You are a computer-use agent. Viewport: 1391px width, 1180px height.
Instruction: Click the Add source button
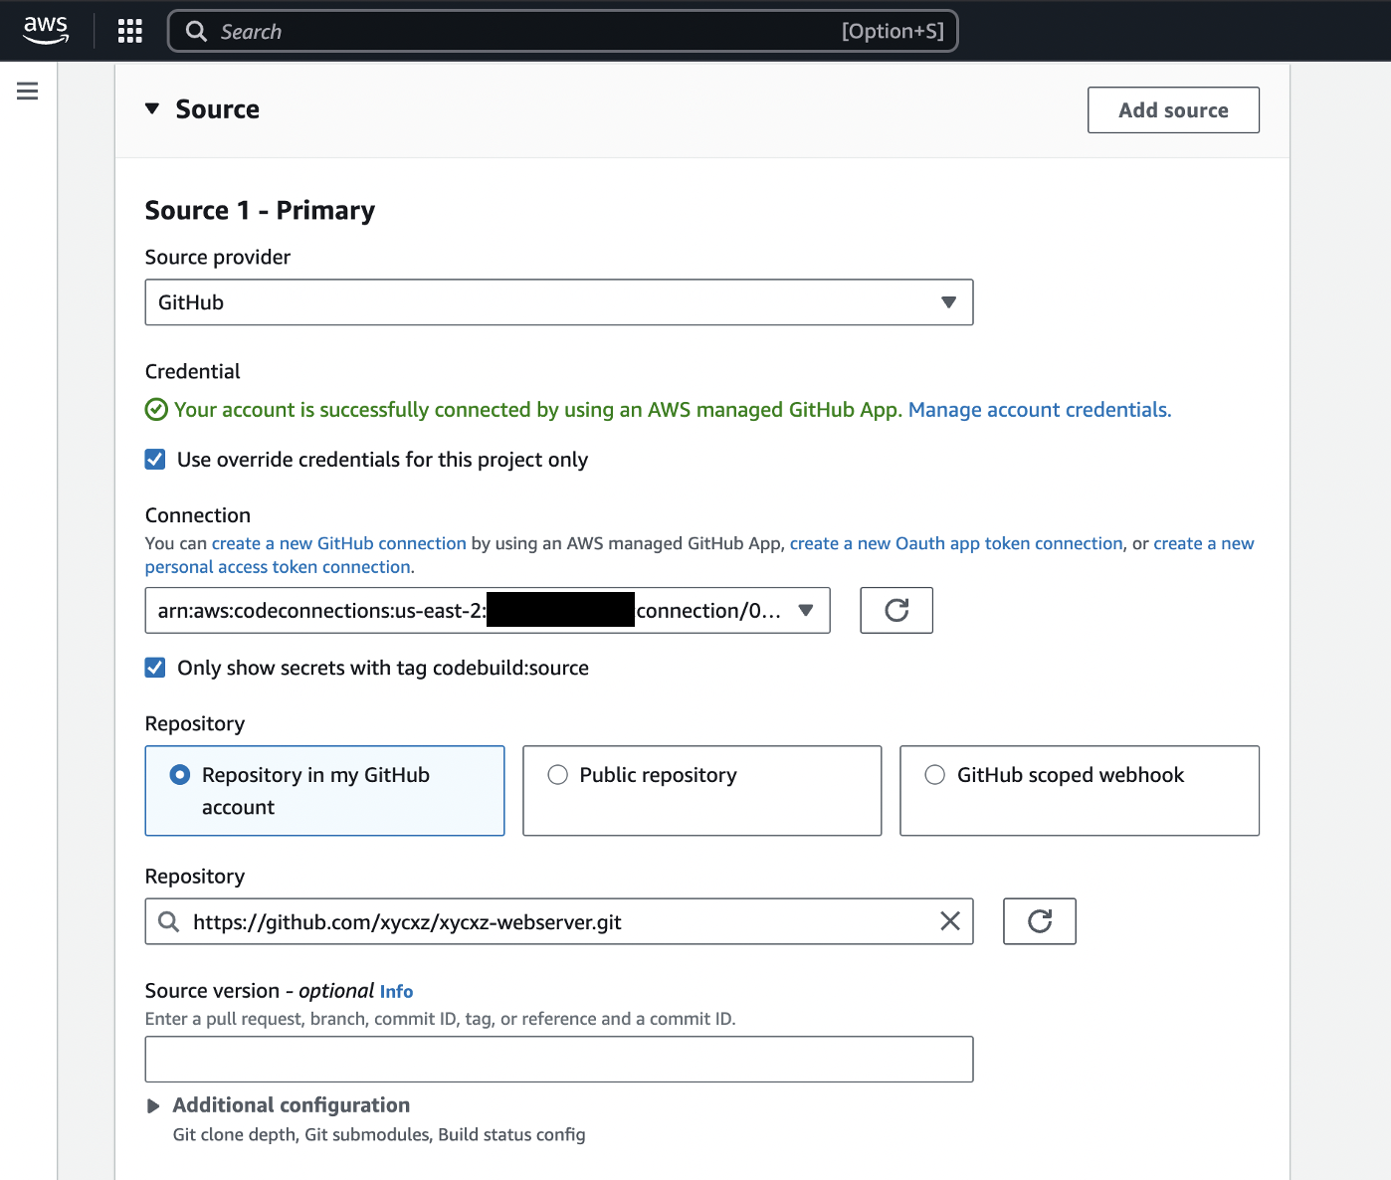(x=1172, y=110)
